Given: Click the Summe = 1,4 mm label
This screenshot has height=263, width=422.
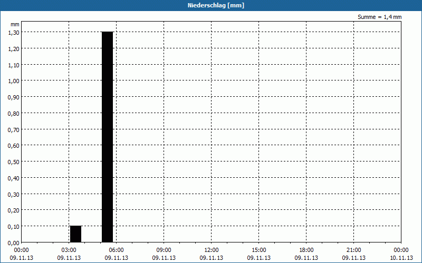Looking at the screenshot, I should pos(379,17).
